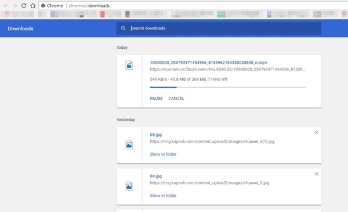This screenshot has width=348, height=212.
Task: Click the 05.jpg image file icon
Action: [129, 145]
